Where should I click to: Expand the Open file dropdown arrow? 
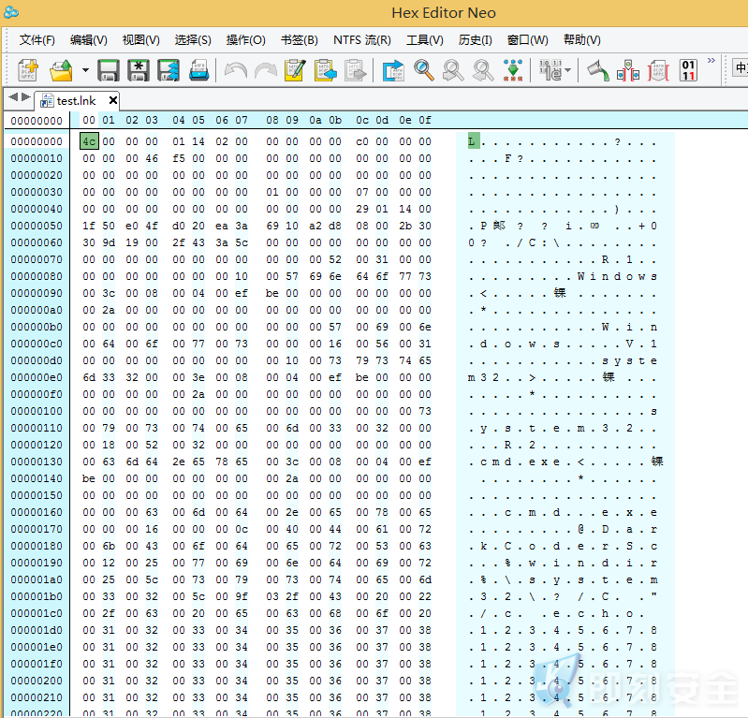85,70
